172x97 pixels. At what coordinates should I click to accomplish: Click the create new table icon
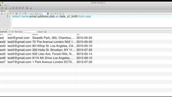(x=13, y=8)
